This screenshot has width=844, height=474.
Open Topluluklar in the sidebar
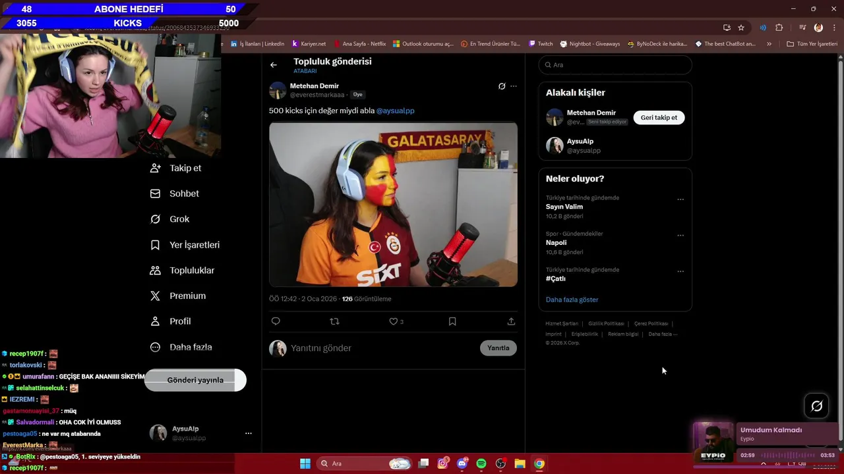pyautogui.click(x=183, y=271)
